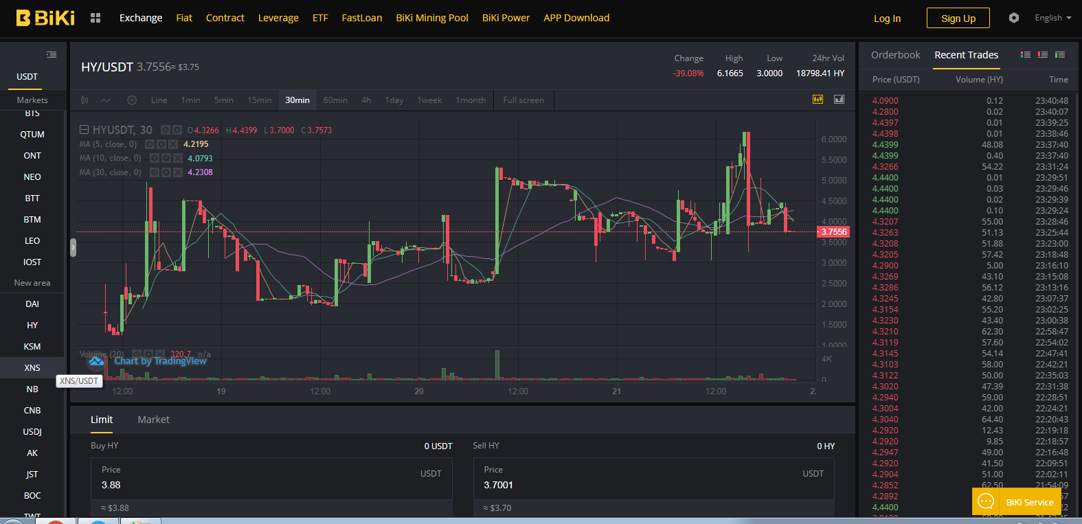
Task: Open MA (10, close, 0) settings gear
Action: tap(166, 158)
